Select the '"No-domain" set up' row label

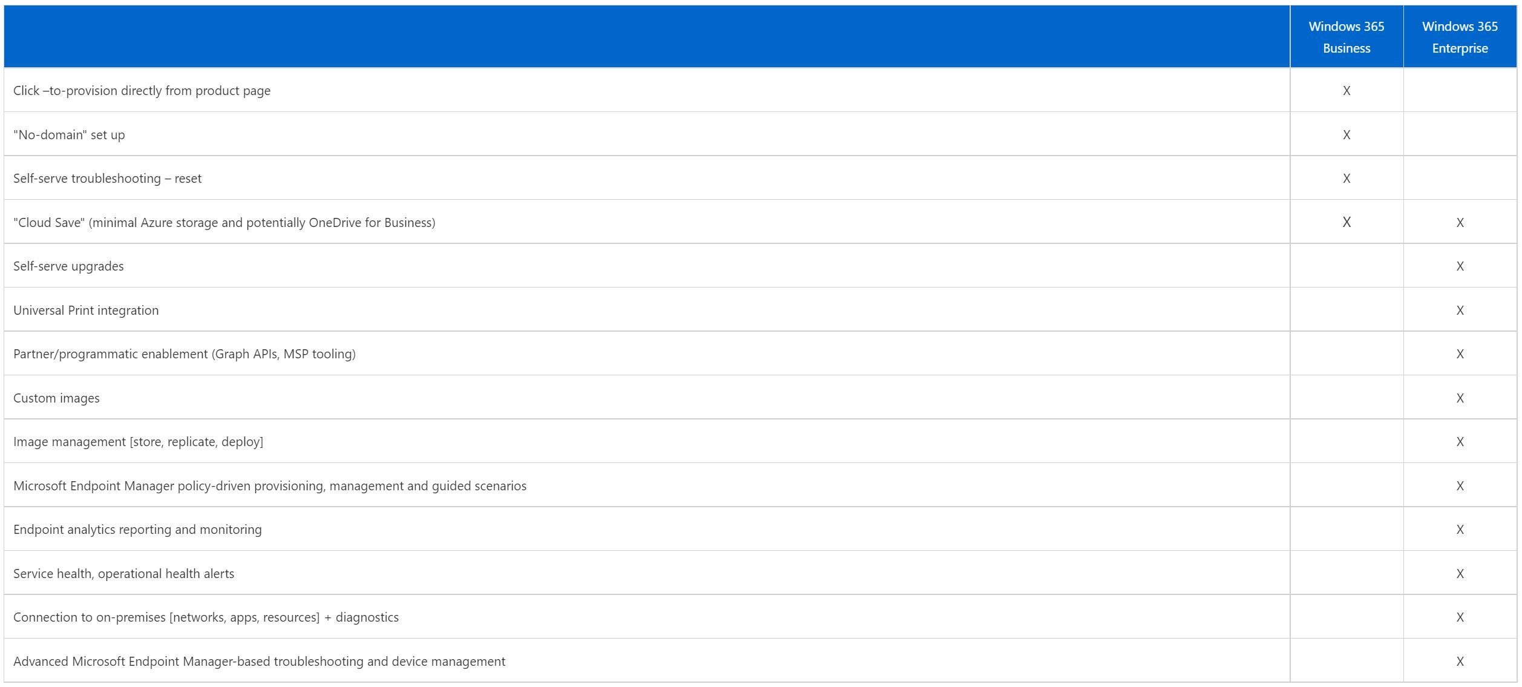[x=69, y=134]
